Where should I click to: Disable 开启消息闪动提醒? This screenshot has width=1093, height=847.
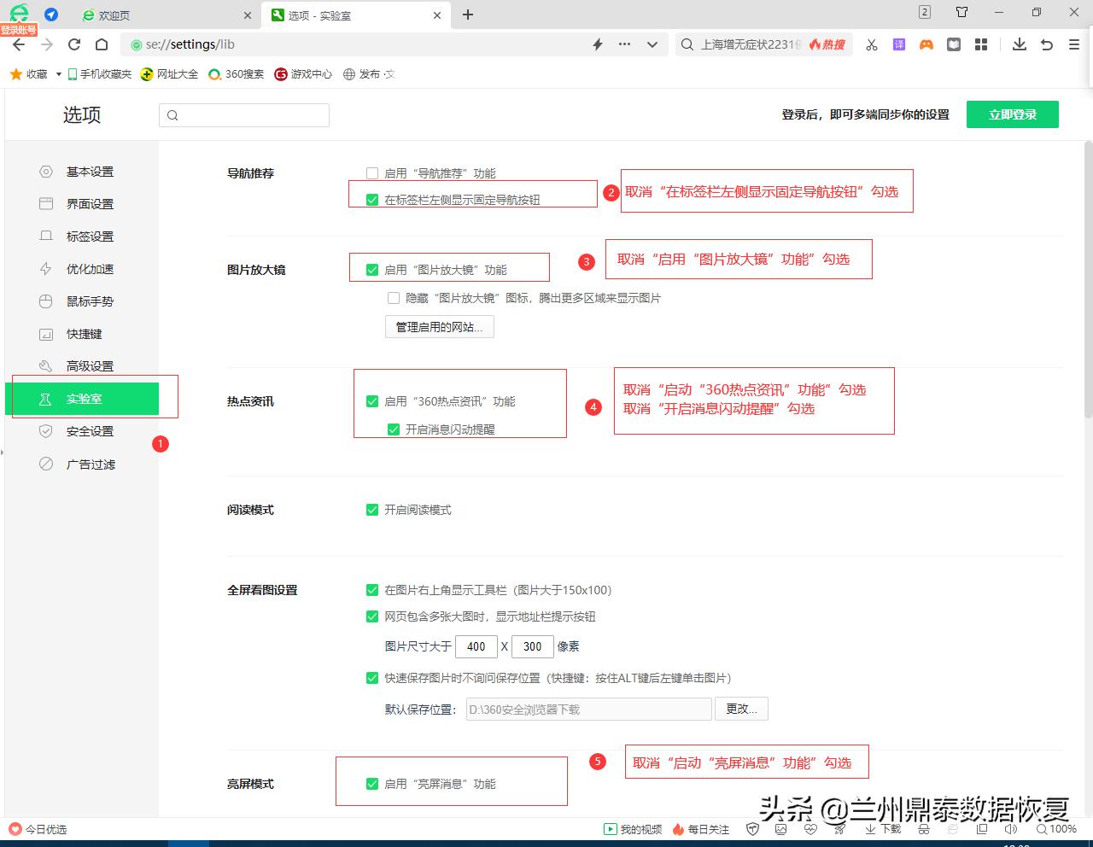[393, 429]
